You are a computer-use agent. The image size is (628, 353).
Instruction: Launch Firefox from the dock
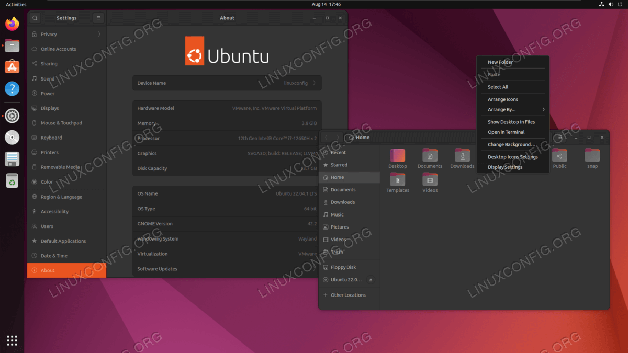click(x=12, y=24)
